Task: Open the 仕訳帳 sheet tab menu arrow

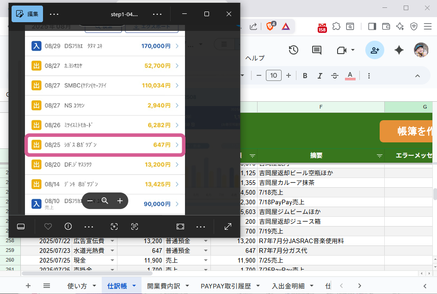Action: click(x=134, y=286)
